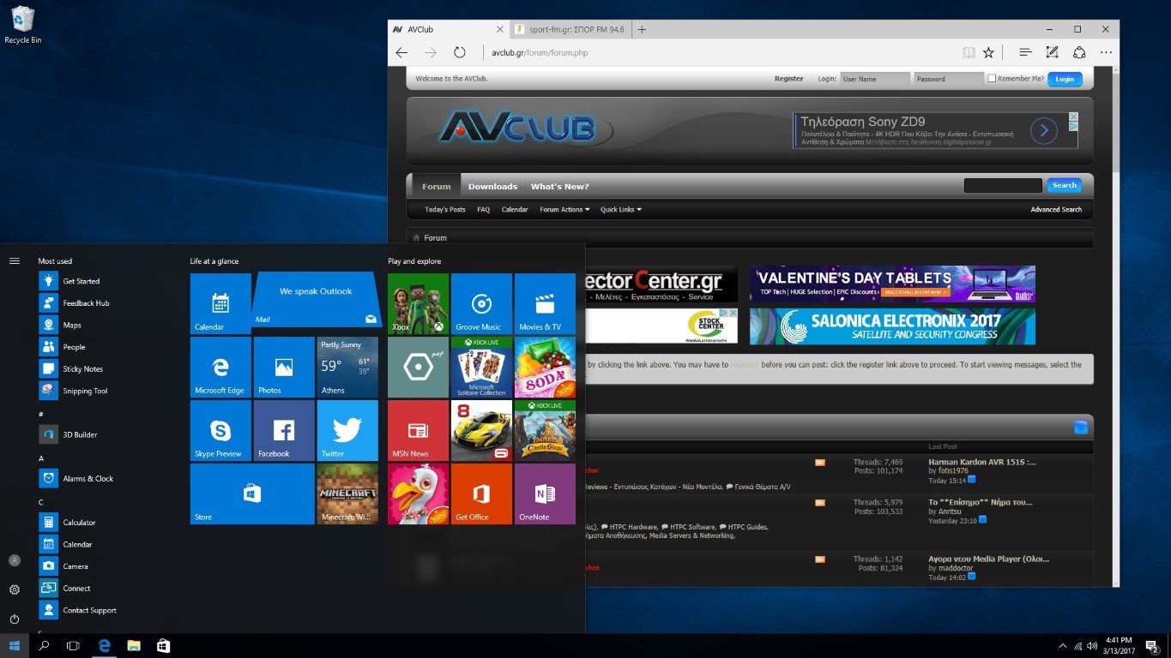Open Power options in Start menu

coord(15,619)
